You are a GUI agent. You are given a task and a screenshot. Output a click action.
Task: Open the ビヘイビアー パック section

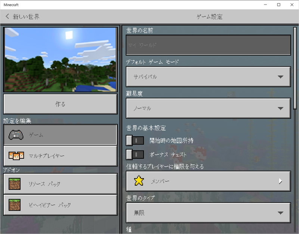click(x=60, y=205)
